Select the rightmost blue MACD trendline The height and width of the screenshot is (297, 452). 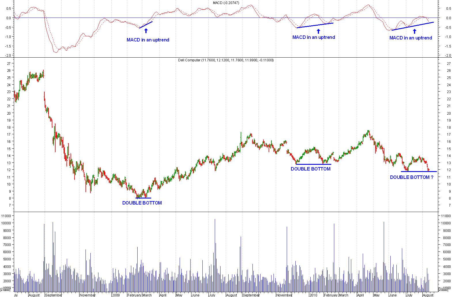point(412,26)
